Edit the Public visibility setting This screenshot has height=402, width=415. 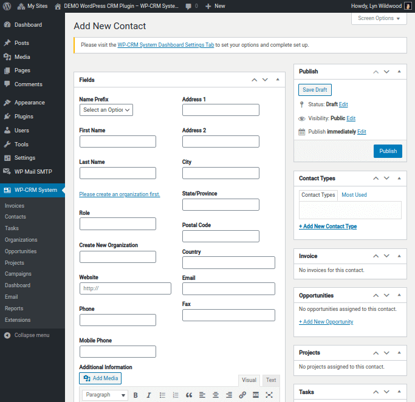[x=351, y=118]
